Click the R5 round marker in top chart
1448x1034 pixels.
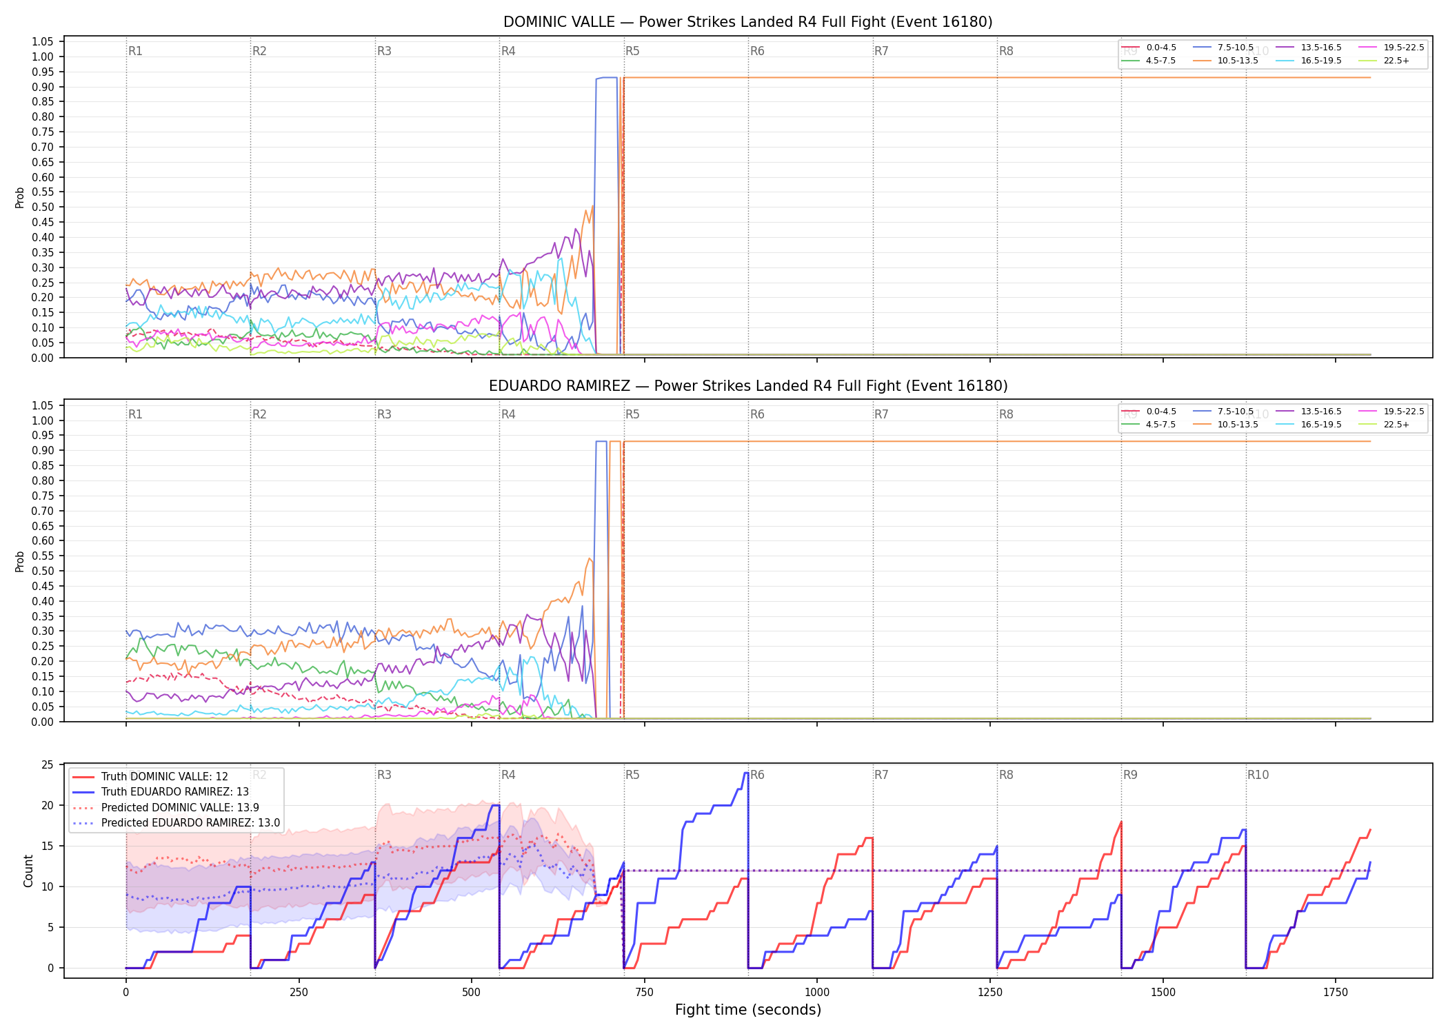(x=632, y=51)
